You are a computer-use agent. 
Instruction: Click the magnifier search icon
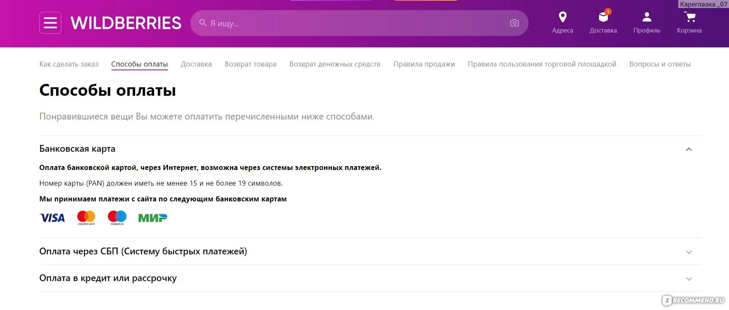point(203,23)
